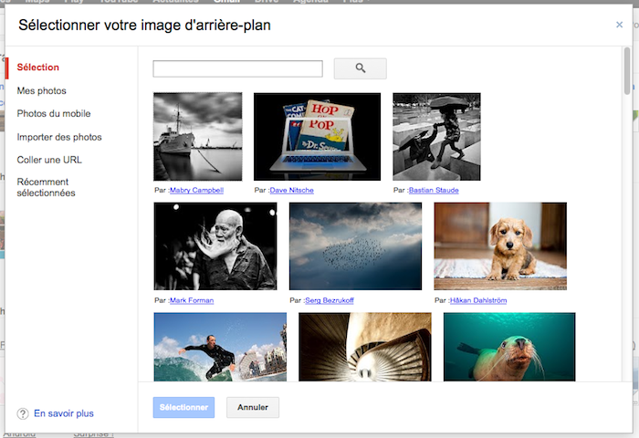
Task: Click the Annuler button
Action: pyautogui.click(x=253, y=408)
